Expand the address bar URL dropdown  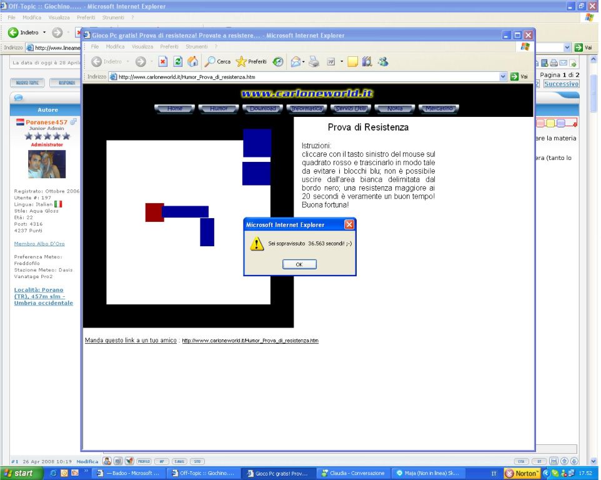504,77
